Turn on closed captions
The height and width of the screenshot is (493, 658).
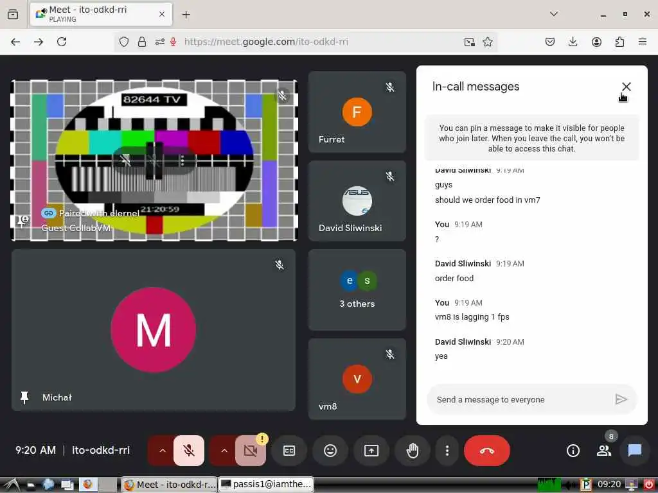coord(289,451)
